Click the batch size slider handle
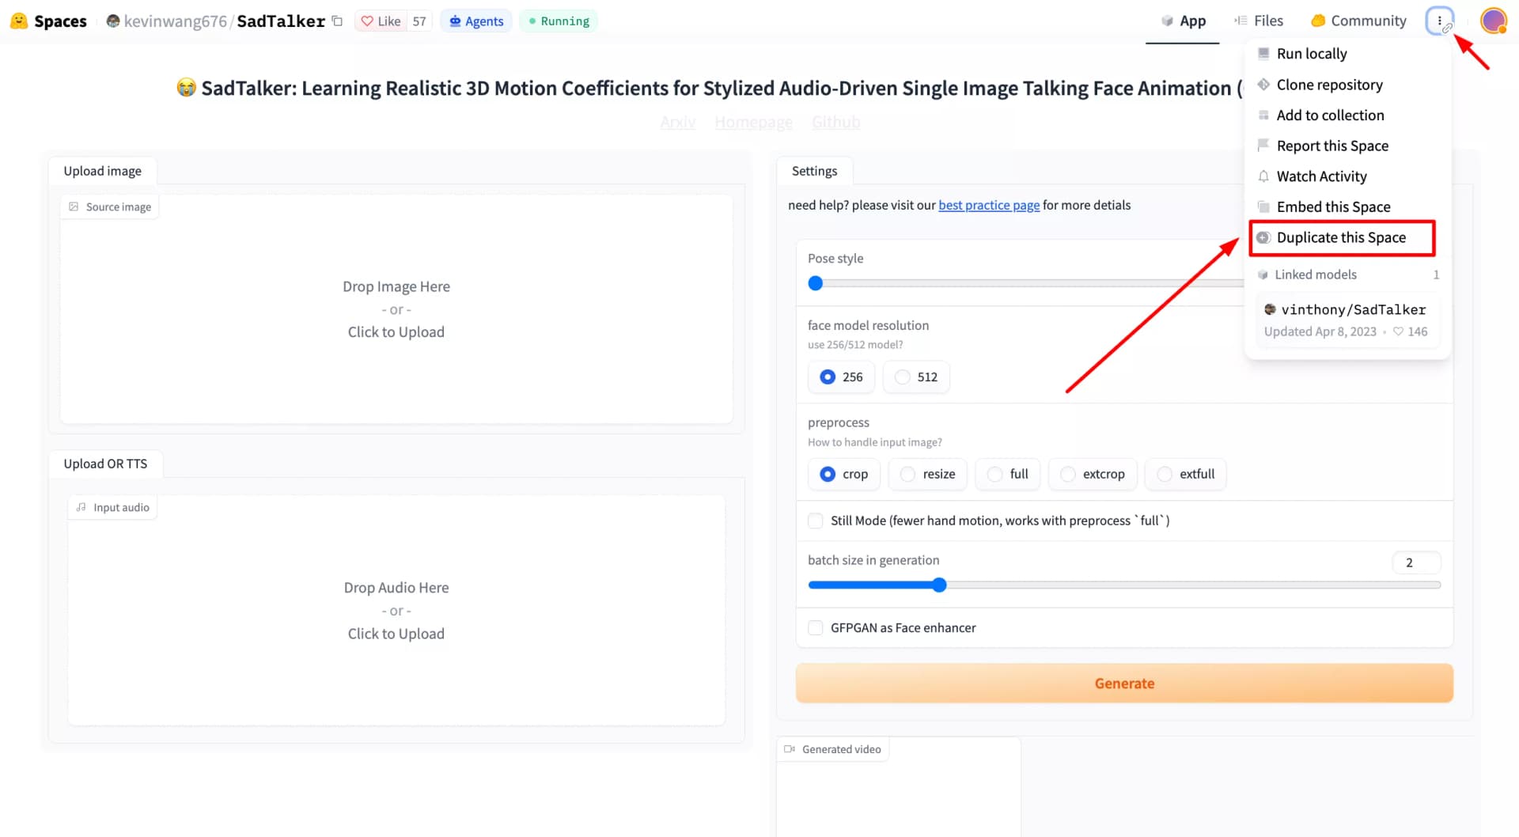 pyautogui.click(x=939, y=585)
